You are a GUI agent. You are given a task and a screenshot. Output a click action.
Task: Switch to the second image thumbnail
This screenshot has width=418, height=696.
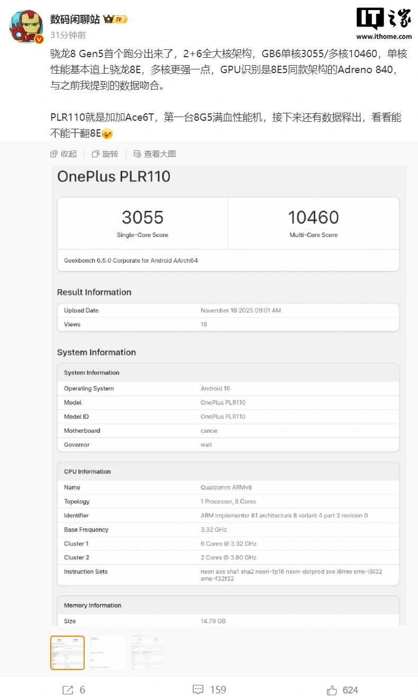[107, 653]
